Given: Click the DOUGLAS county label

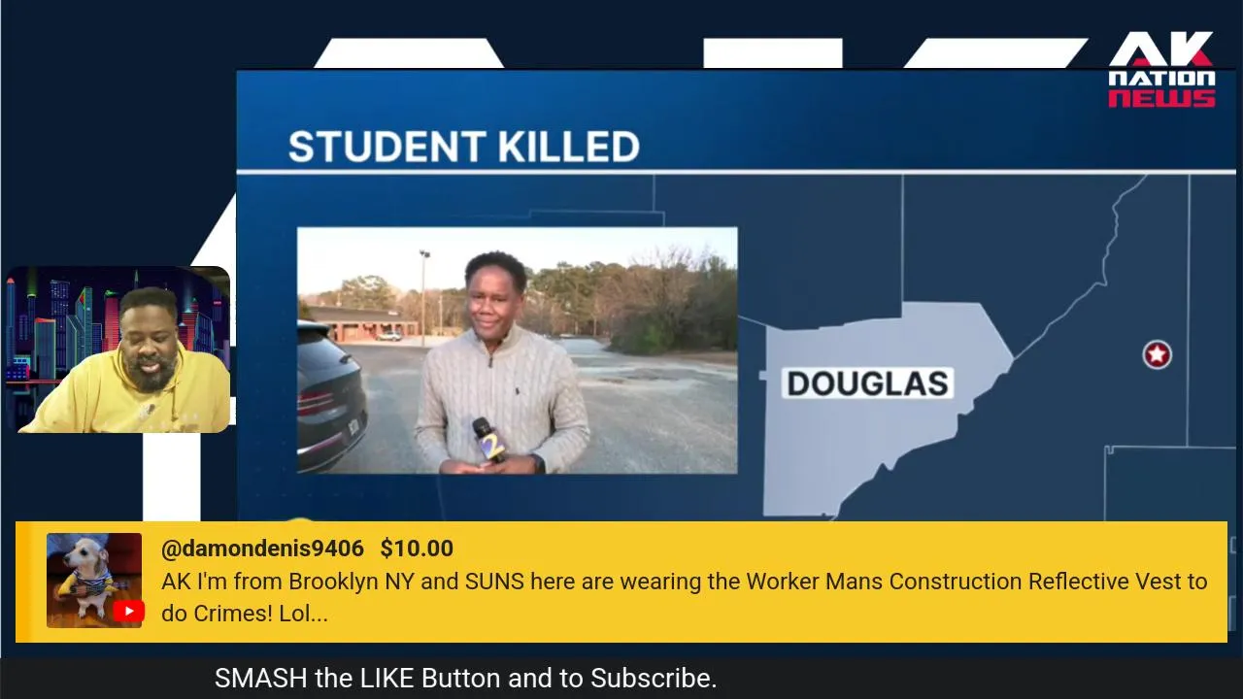Looking at the screenshot, I should coord(867,383).
